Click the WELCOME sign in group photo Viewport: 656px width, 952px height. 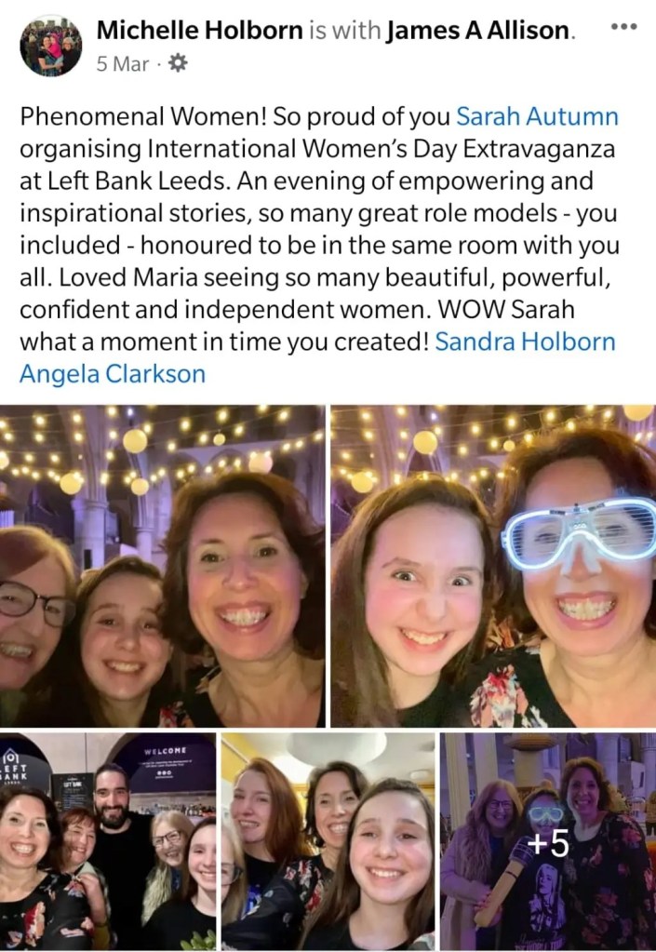pyautogui.click(x=165, y=752)
